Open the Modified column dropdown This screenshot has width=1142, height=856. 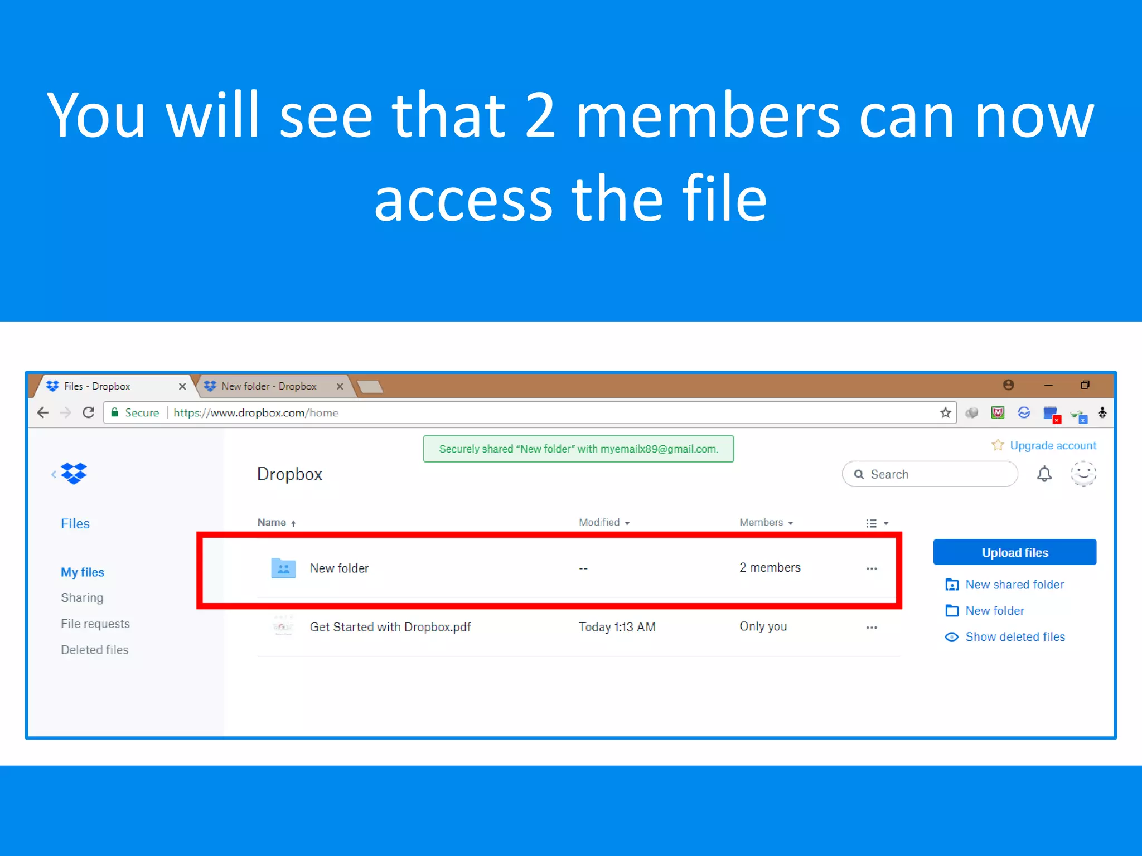click(x=604, y=522)
